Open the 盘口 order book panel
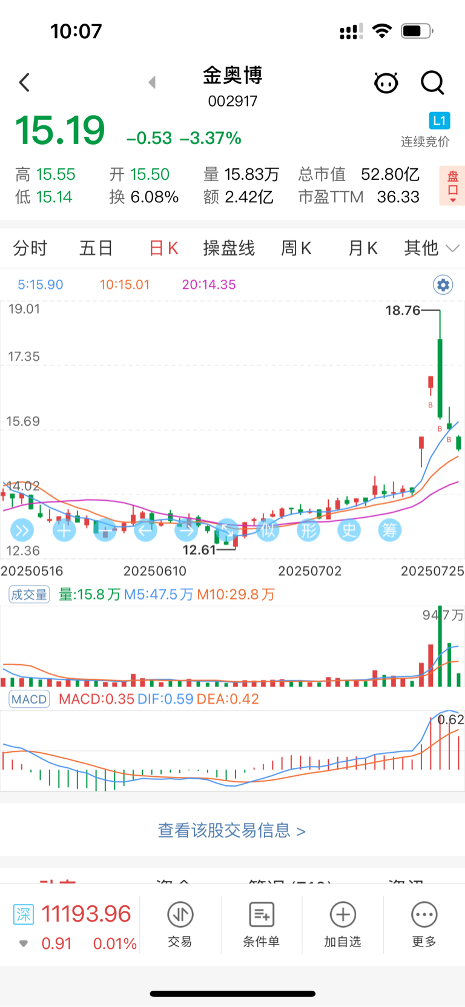Screen dimensions: 465x1007 coord(452,185)
